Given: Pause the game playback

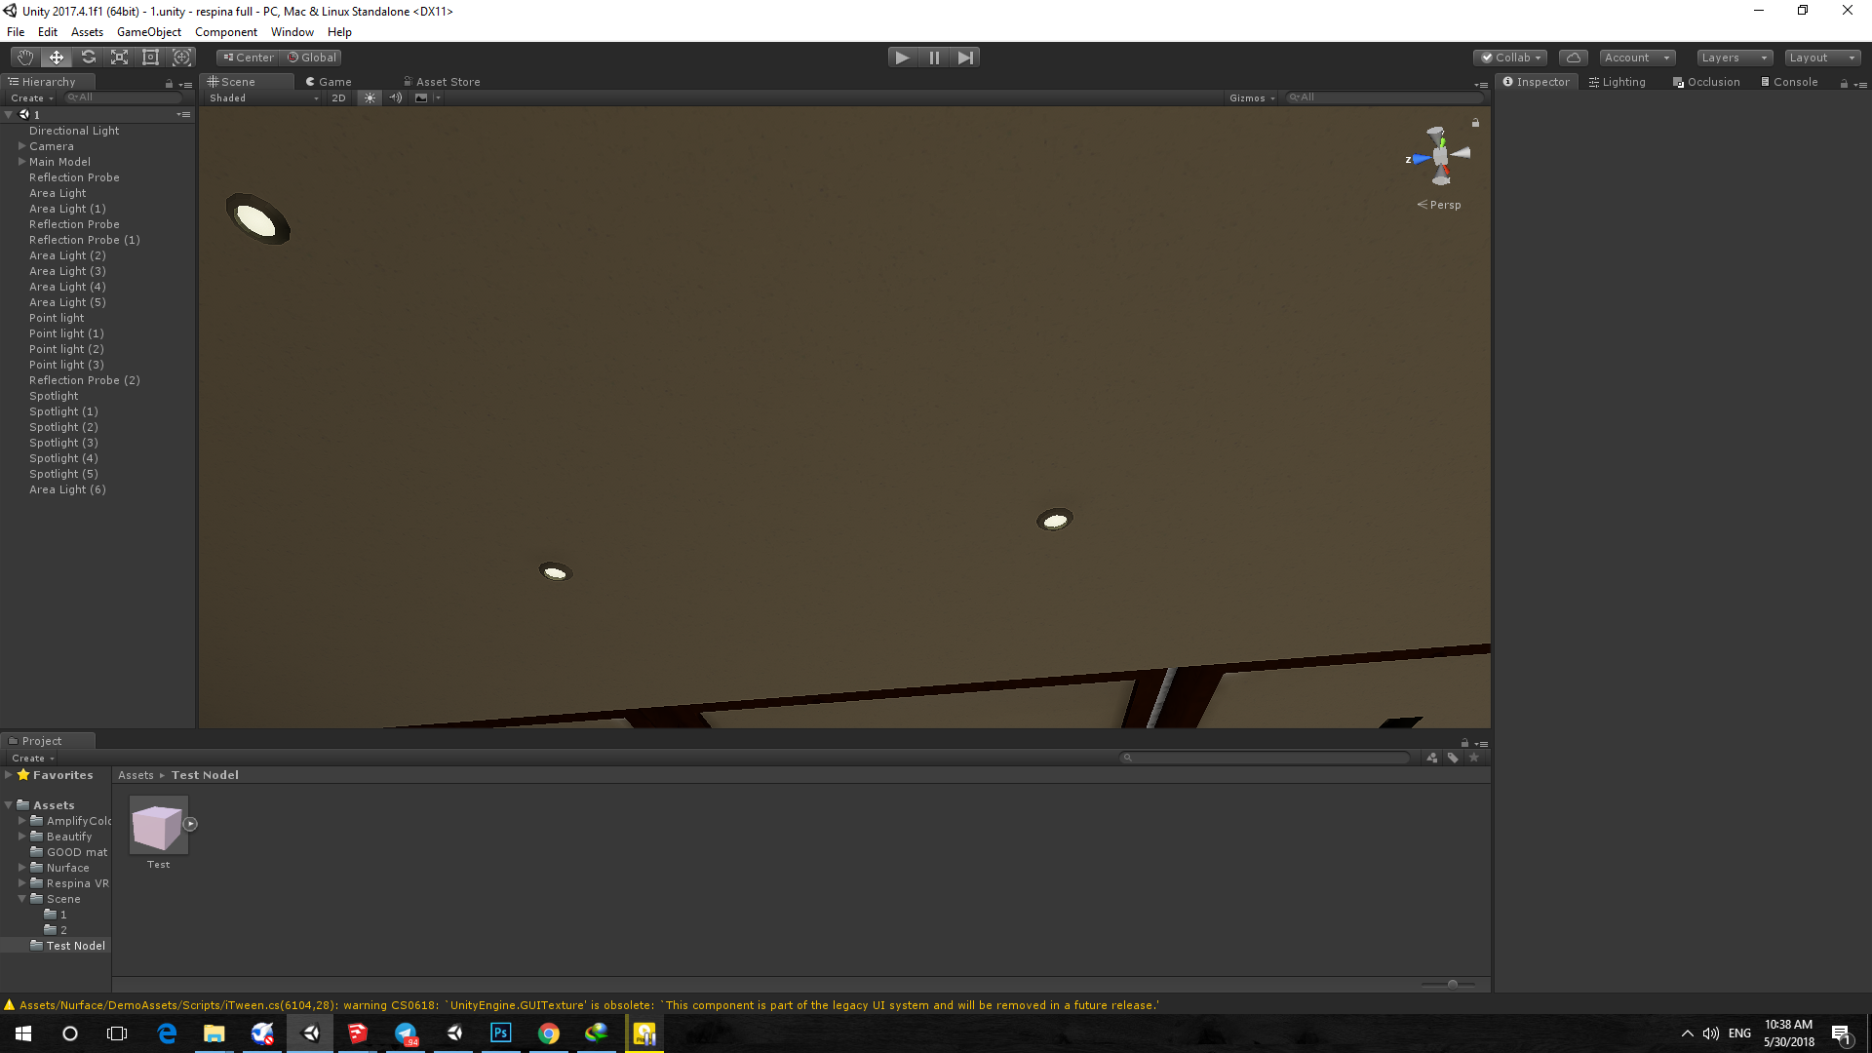Looking at the screenshot, I should click(x=934, y=58).
